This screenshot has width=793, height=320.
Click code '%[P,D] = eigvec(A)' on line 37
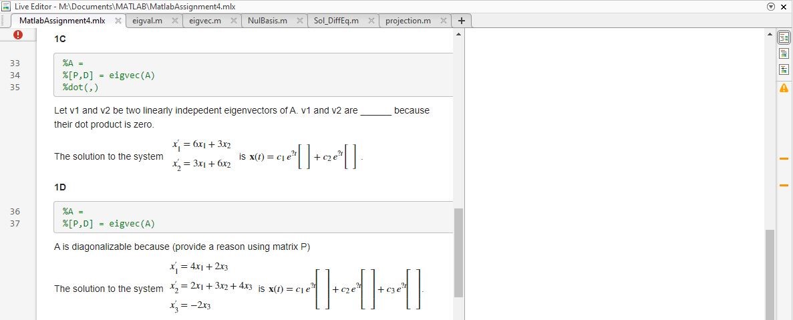point(109,223)
